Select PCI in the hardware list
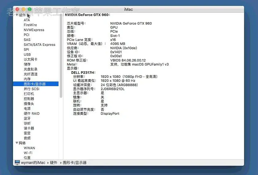 (x=26, y=35)
